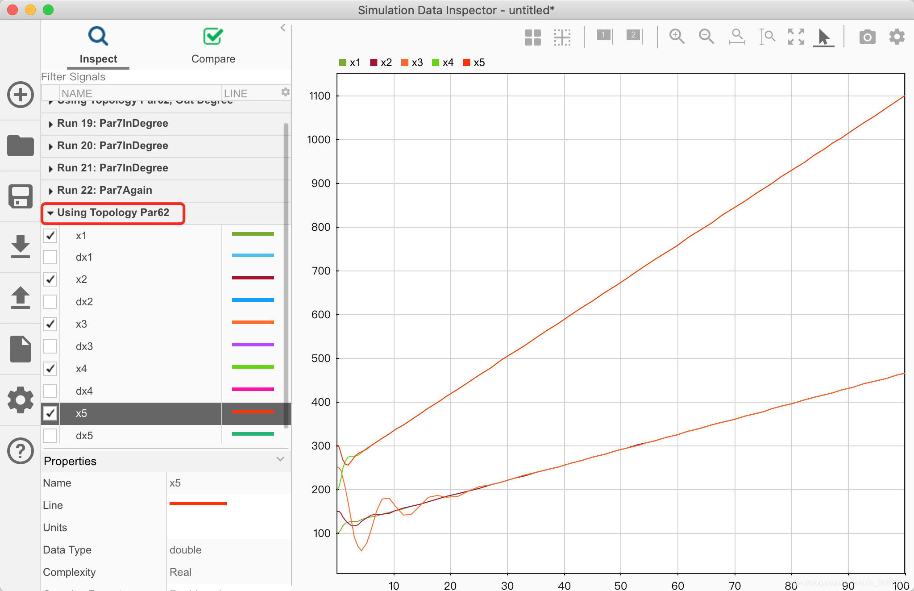The image size is (914, 591).
Task: Collapse the Properties panel chevron
Action: 280,459
